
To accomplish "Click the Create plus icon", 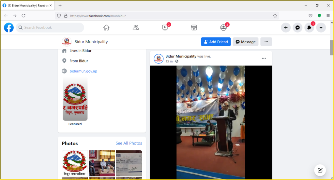I will [x=286, y=28].
